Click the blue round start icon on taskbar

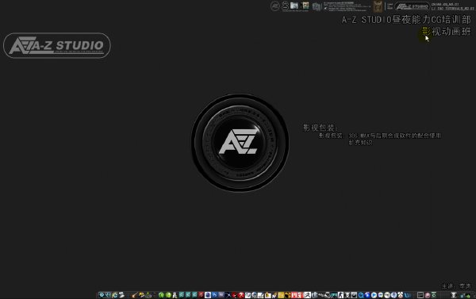click(x=102, y=295)
